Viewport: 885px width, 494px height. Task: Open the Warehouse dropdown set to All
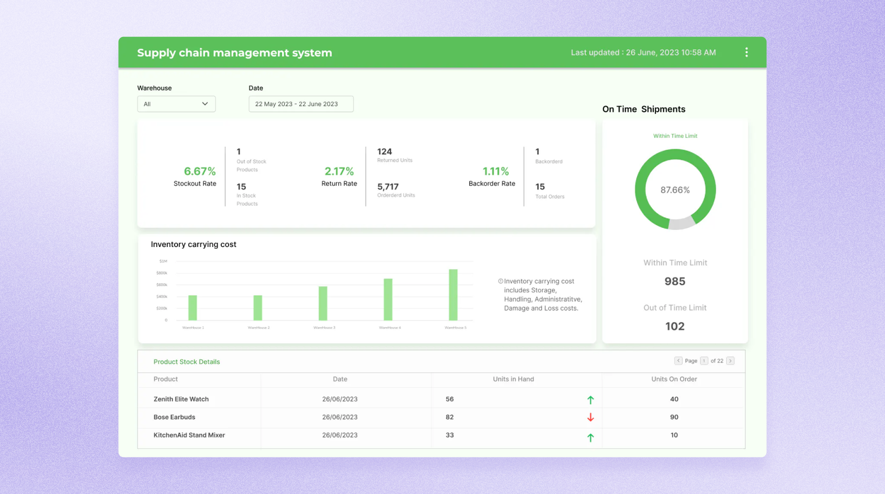click(176, 104)
